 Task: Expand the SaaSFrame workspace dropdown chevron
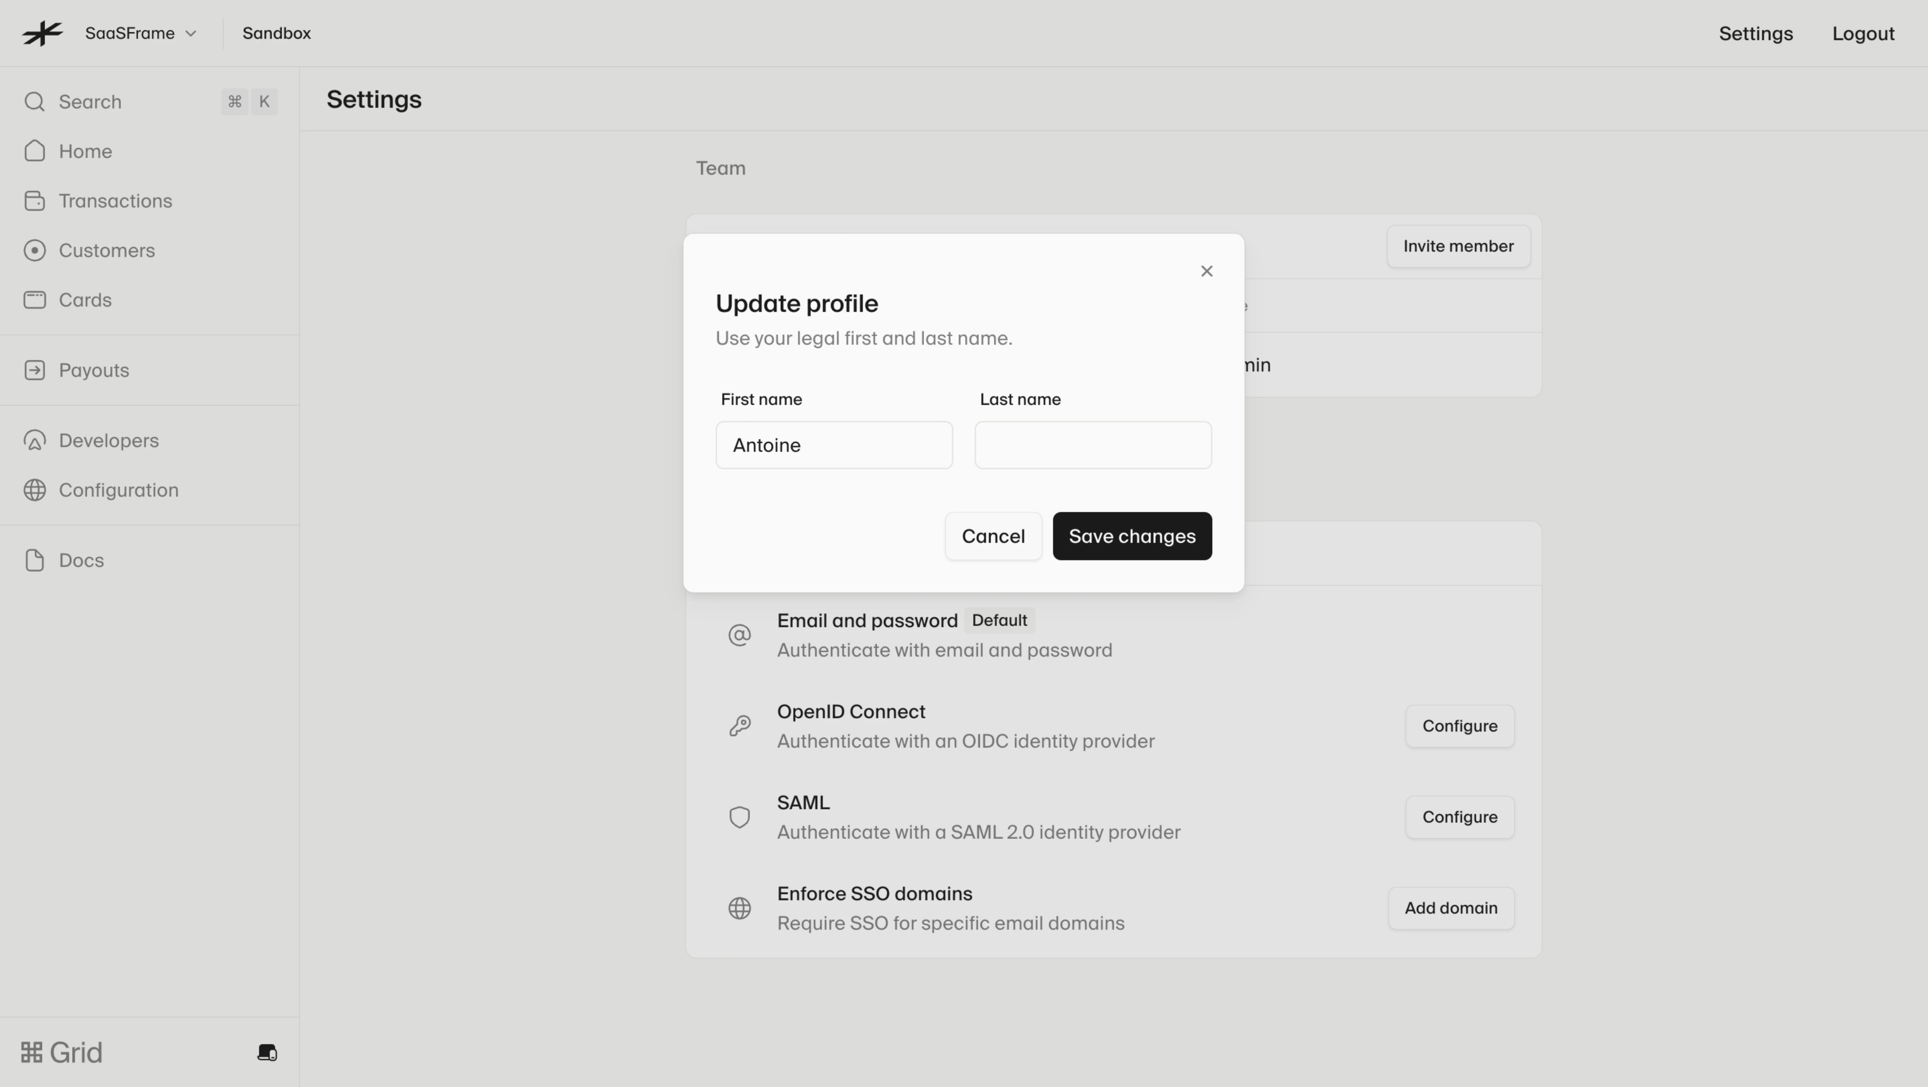point(191,34)
